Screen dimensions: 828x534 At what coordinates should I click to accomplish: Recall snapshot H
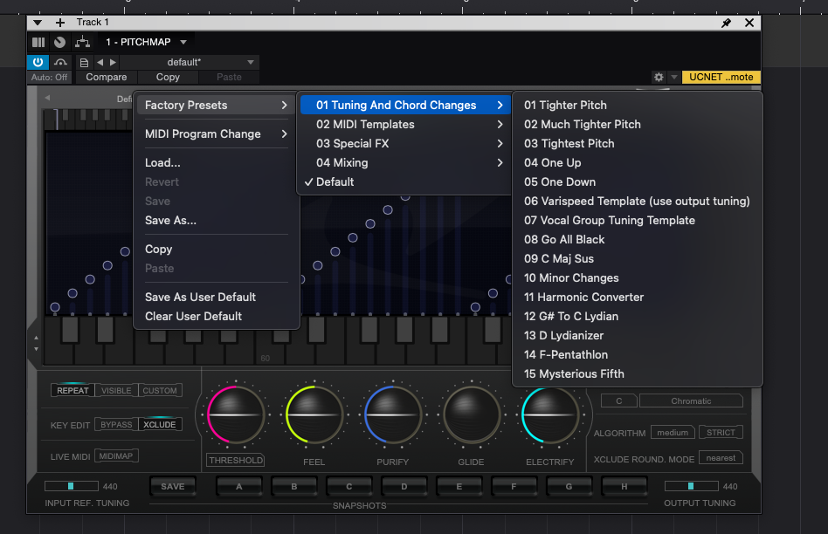coord(624,487)
